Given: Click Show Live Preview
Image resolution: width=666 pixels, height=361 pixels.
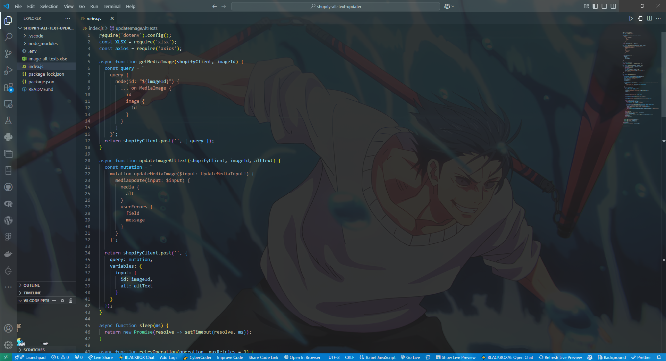Looking at the screenshot, I should (456, 358).
